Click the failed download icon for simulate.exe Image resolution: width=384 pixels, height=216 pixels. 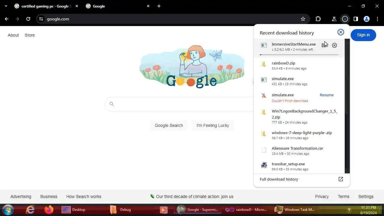(264, 95)
